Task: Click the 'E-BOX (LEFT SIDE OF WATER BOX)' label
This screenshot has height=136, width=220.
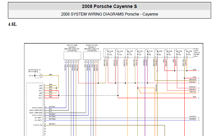Action: pyautogui.click(x=197, y=53)
